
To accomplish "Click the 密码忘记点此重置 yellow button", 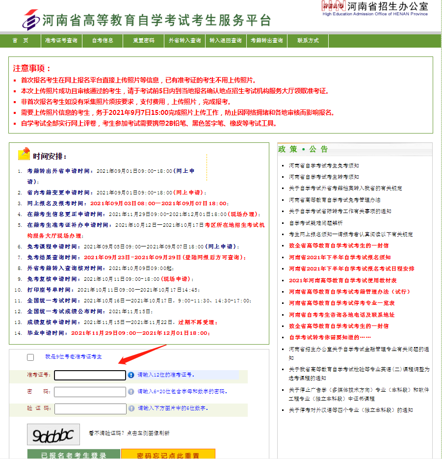I will tap(168, 454).
